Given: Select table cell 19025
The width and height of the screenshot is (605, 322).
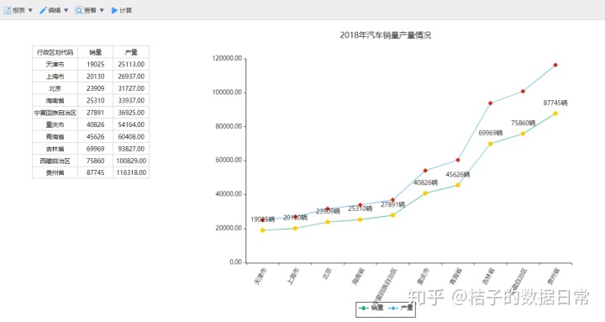Looking at the screenshot, I should pyautogui.click(x=95, y=64).
